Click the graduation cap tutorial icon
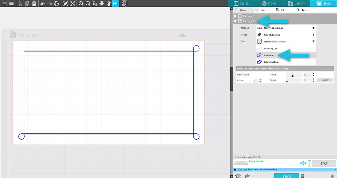This screenshot has height=178, width=337. point(247,176)
